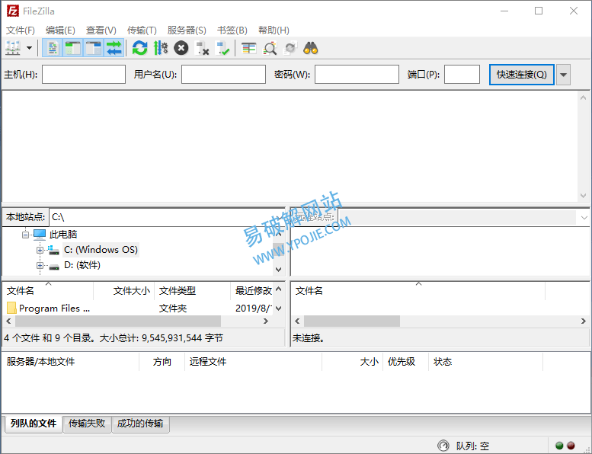
Task: Reconnect to the last server
Action: coord(222,48)
